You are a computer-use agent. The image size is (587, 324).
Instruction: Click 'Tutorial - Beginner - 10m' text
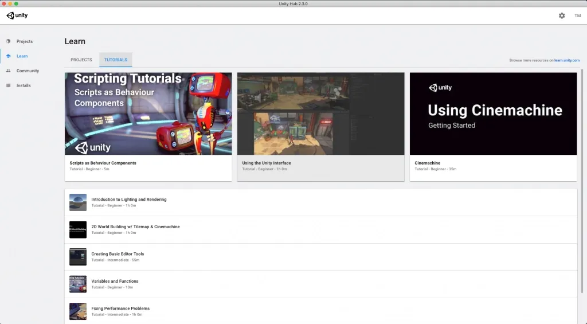click(112, 287)
